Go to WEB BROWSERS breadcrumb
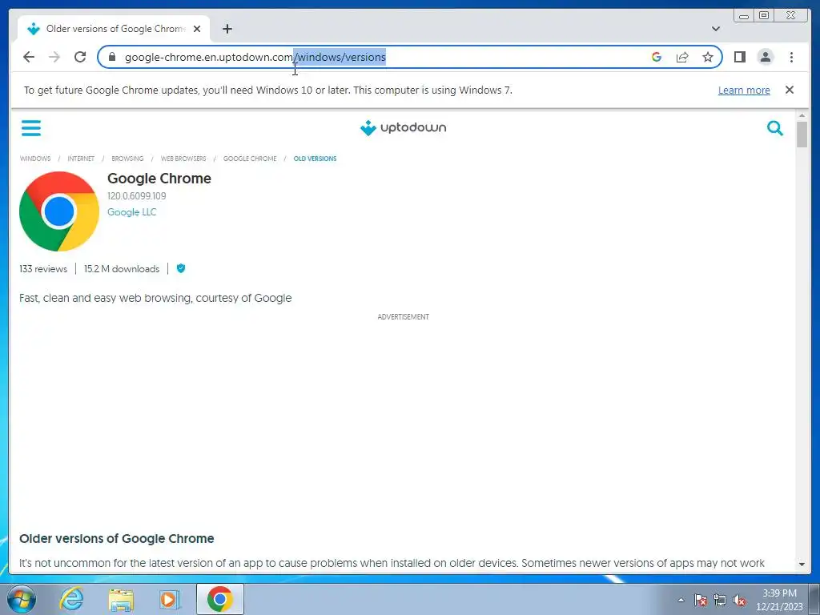 [x=183, y=159]
